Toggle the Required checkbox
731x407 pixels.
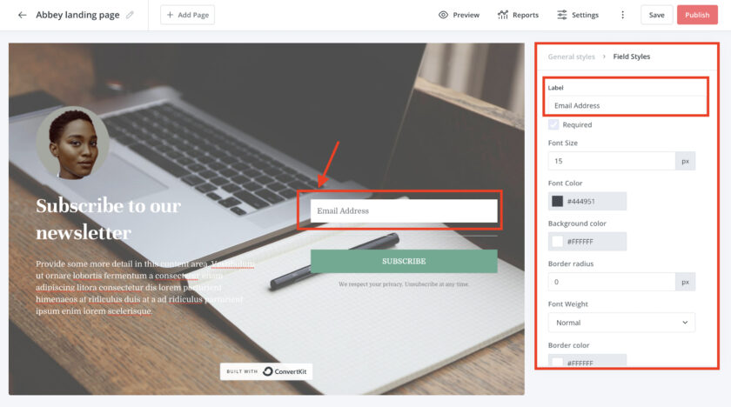point(553,124)
